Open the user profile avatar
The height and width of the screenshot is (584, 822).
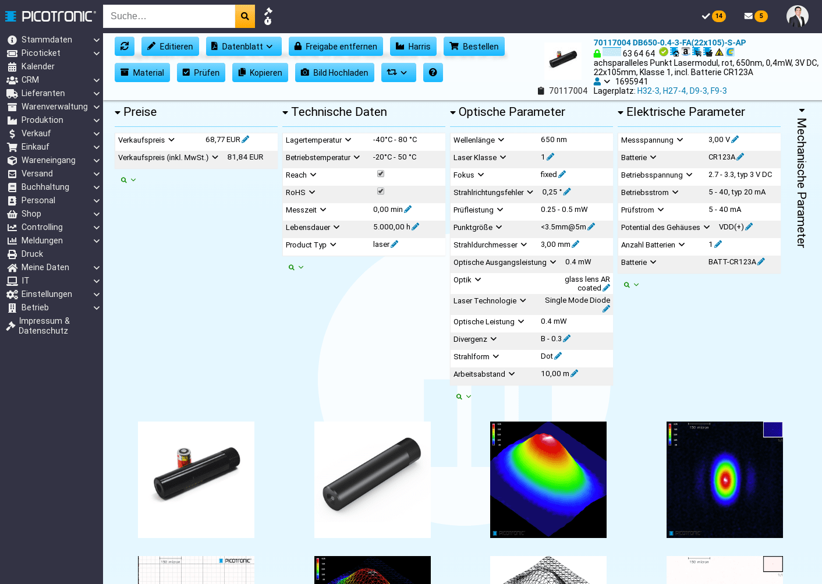coord(798,16)
